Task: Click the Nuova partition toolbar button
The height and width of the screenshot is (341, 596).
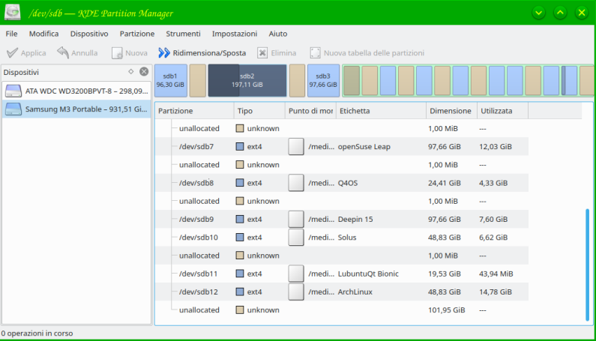Action: coord(129,53)
